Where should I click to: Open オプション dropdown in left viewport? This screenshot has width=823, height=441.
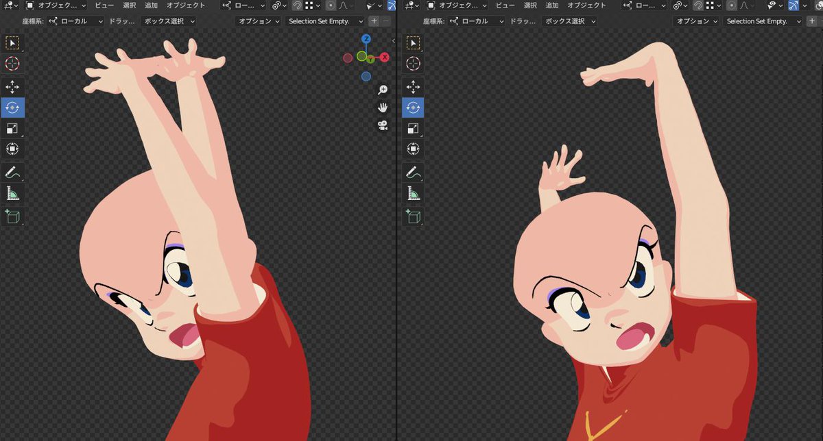[258, 21]
